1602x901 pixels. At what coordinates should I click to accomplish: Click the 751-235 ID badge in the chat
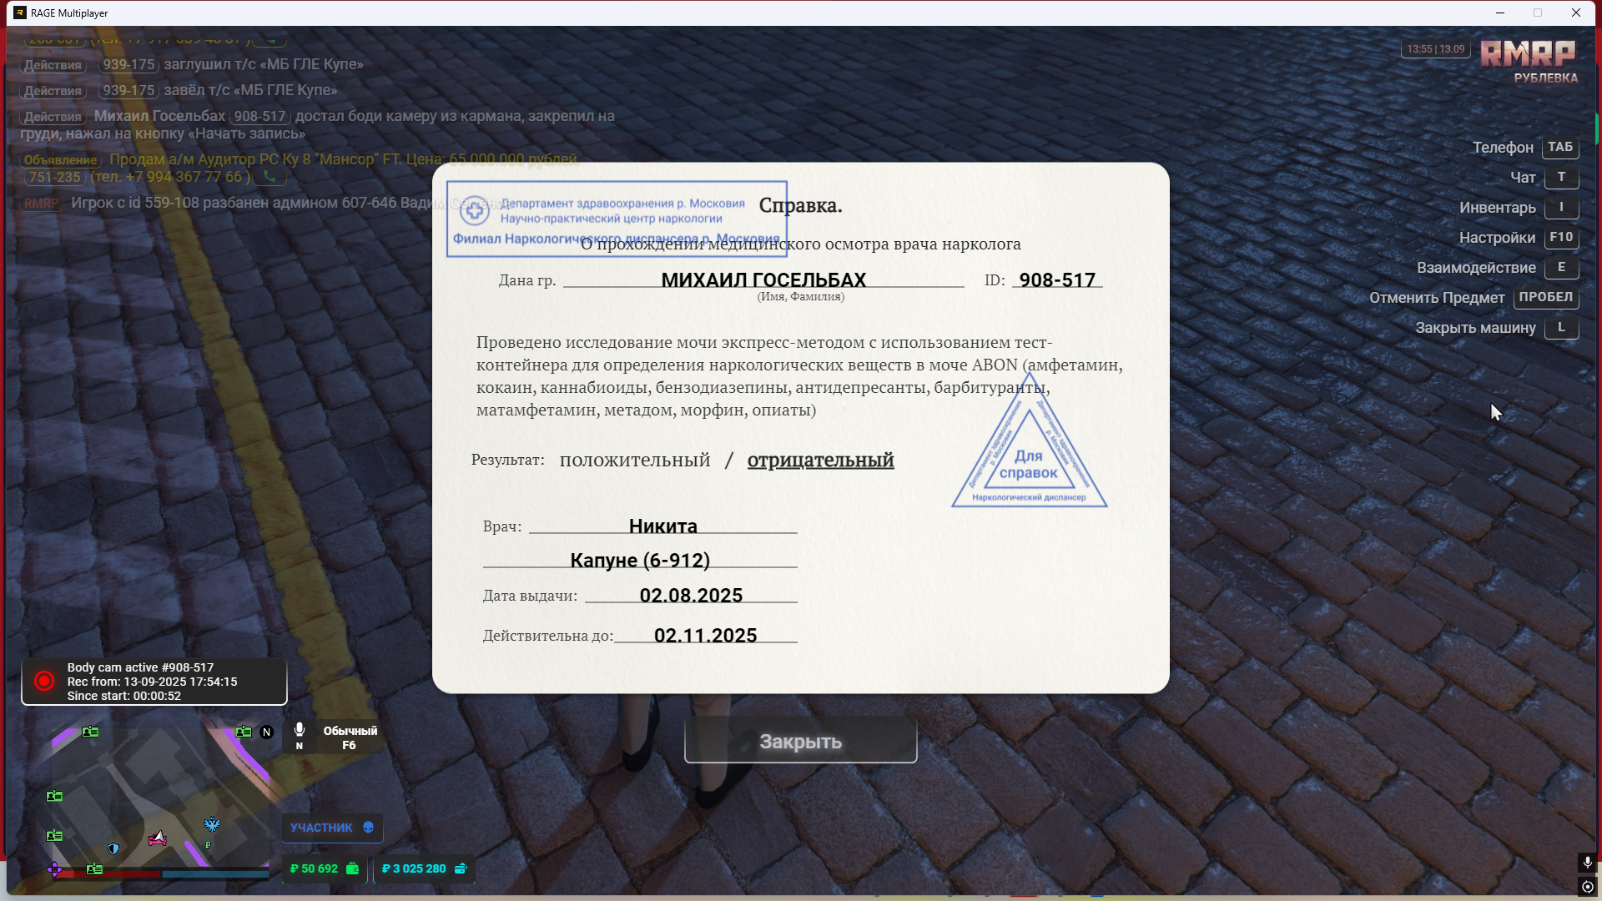(54, 177)
